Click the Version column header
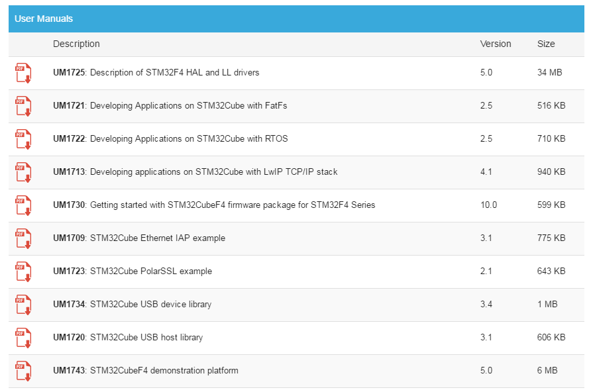Viewport: 593px width, 392px height. point(496,44)
